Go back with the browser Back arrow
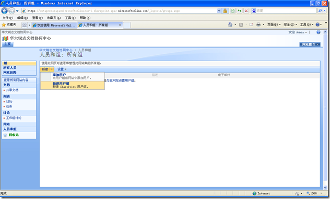The image size is (330, 199). click(4, 11)
